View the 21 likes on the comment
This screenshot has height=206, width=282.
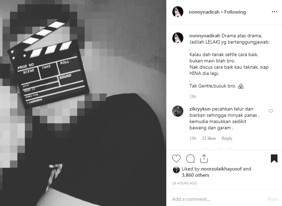point(209,138)
